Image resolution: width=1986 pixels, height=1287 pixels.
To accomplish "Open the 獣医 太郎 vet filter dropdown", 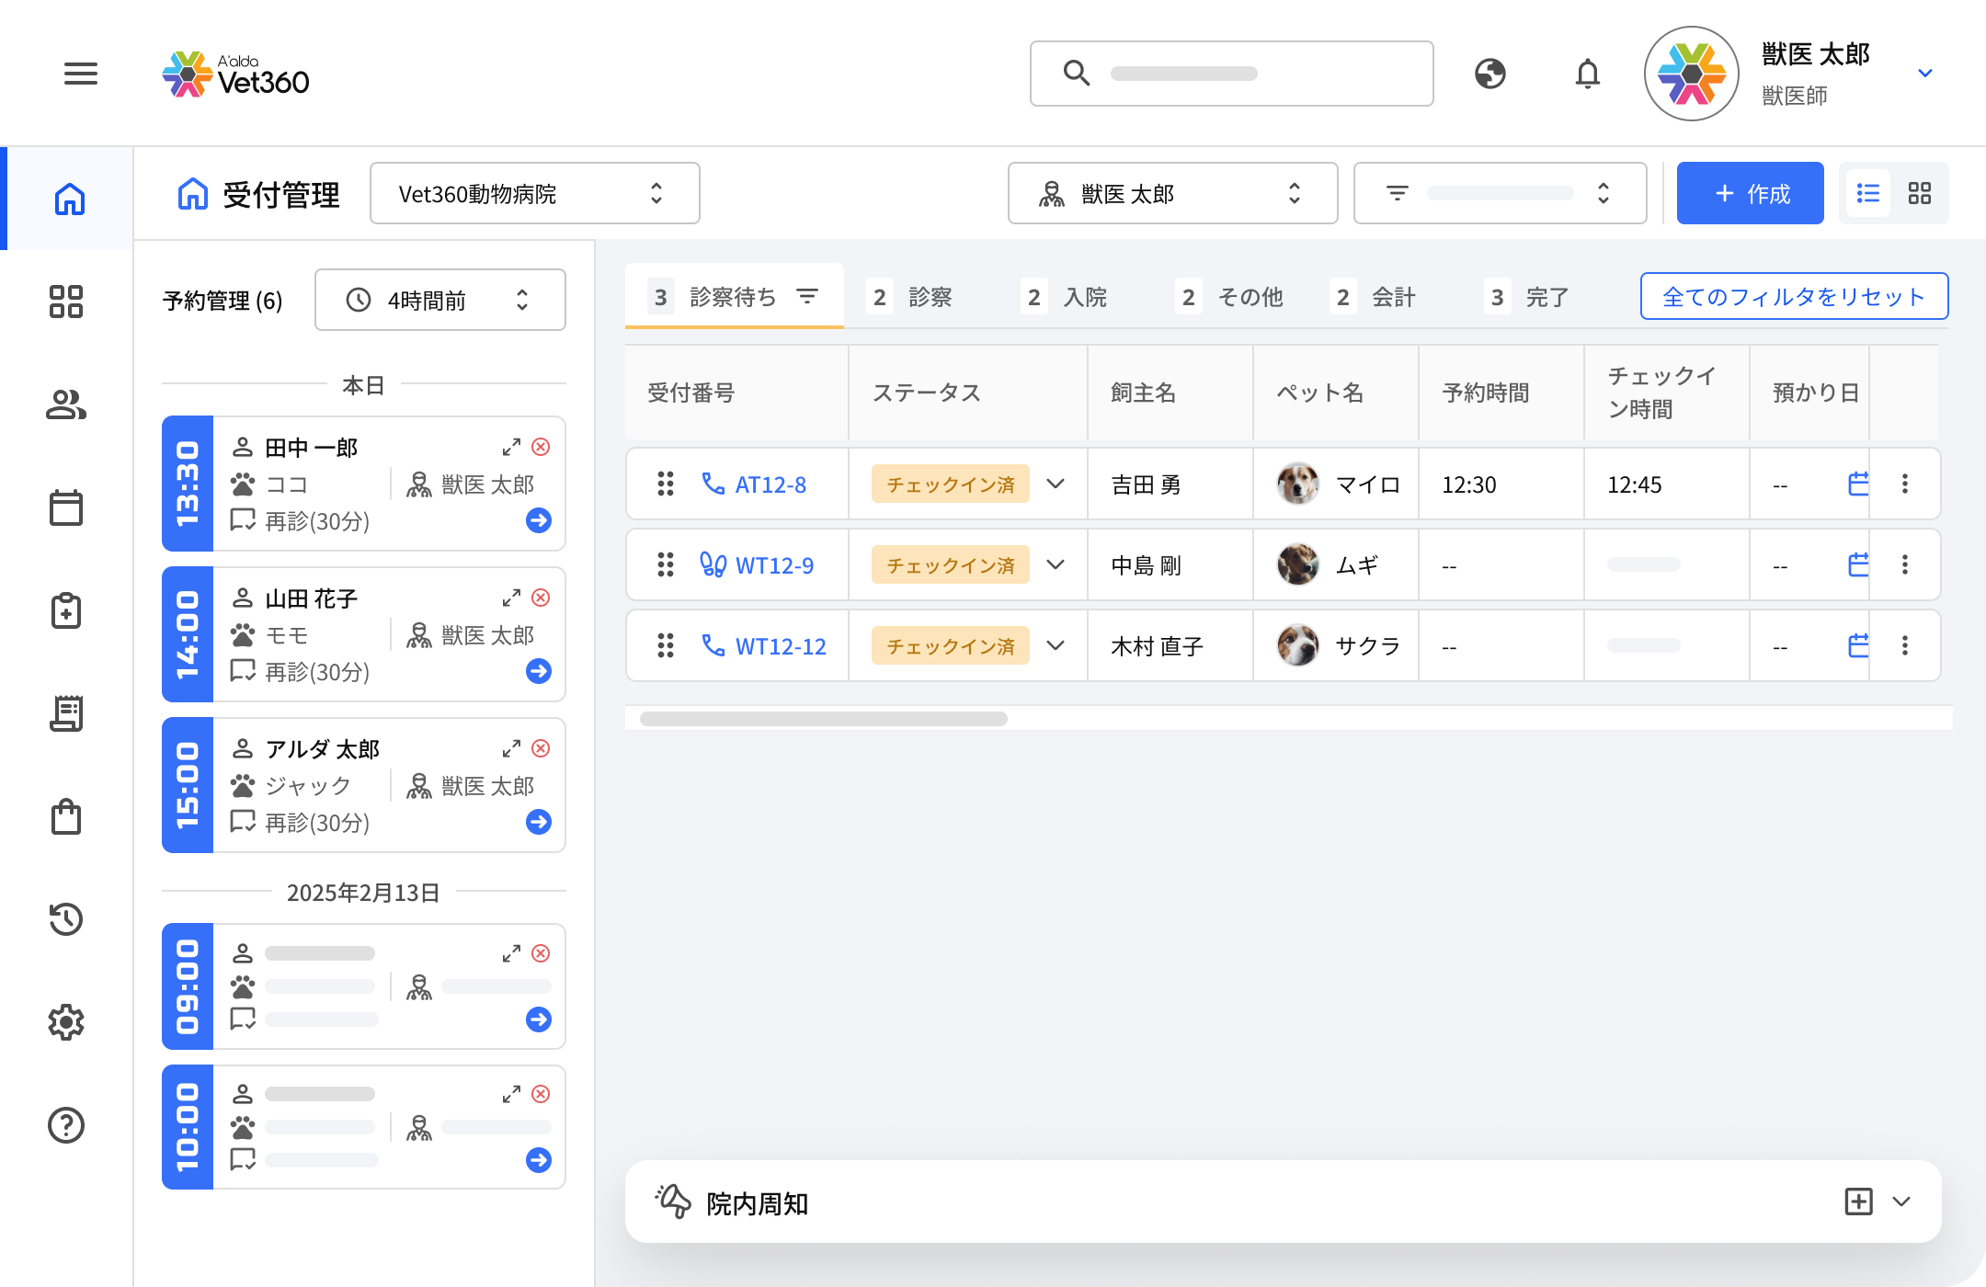I will pyautogui.click(x=1173, y=193).
